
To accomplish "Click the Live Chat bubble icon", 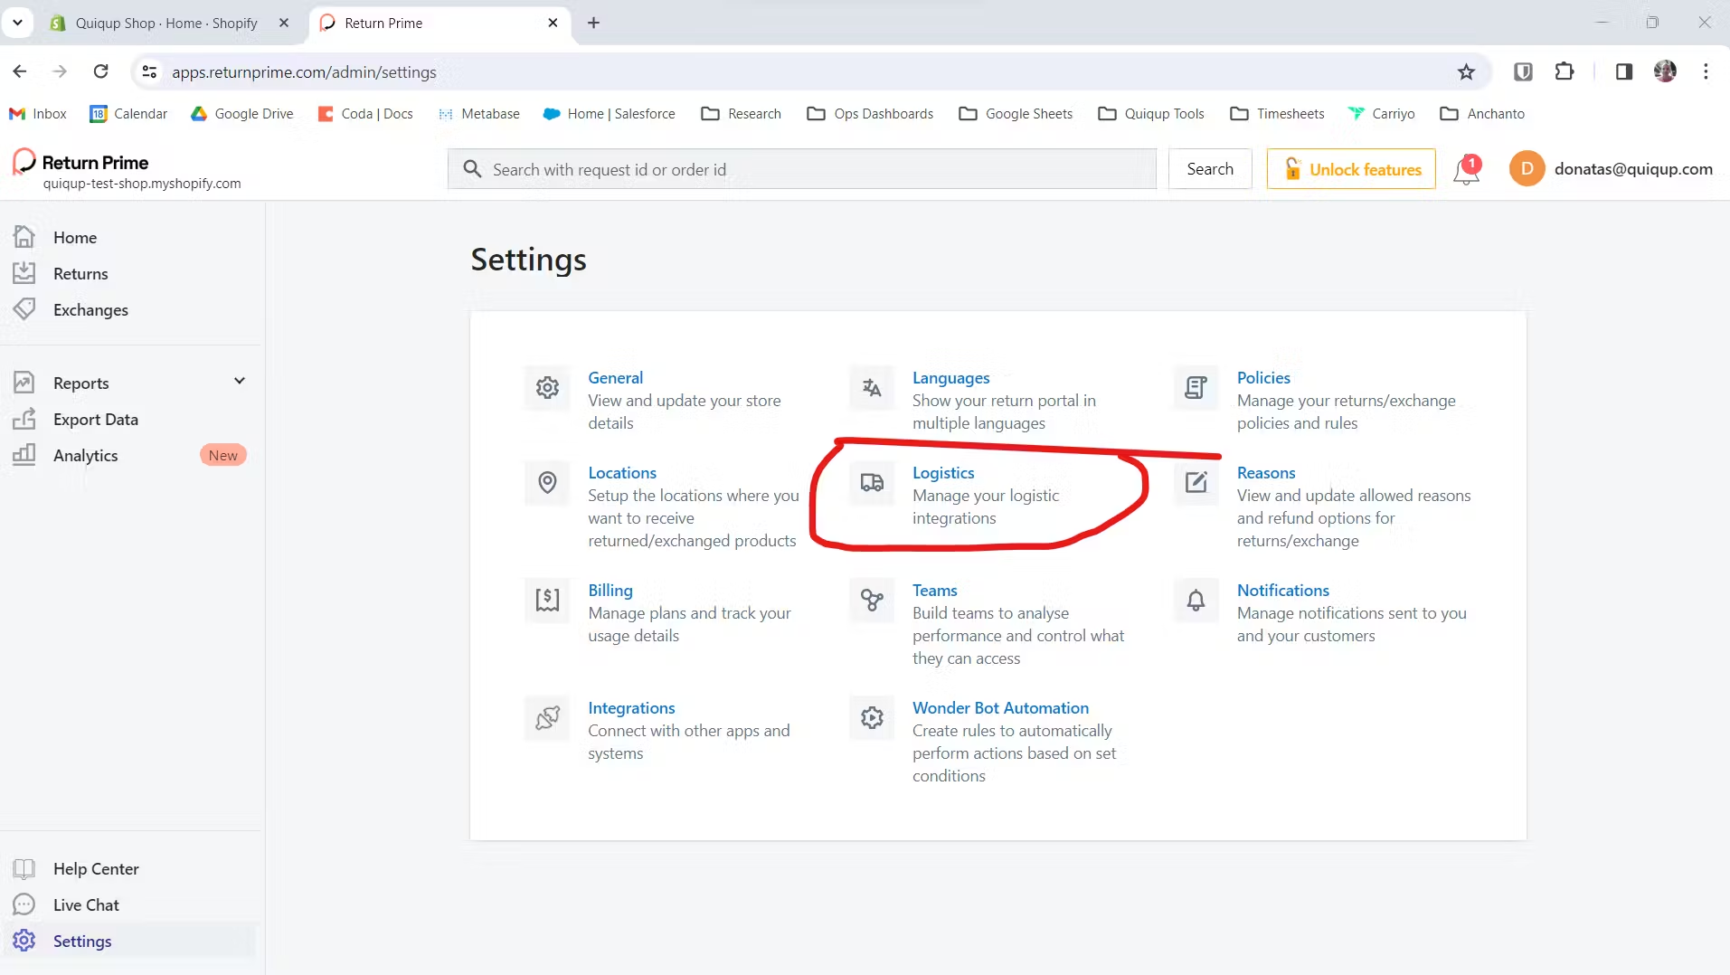I will click(x=24, y=904).
